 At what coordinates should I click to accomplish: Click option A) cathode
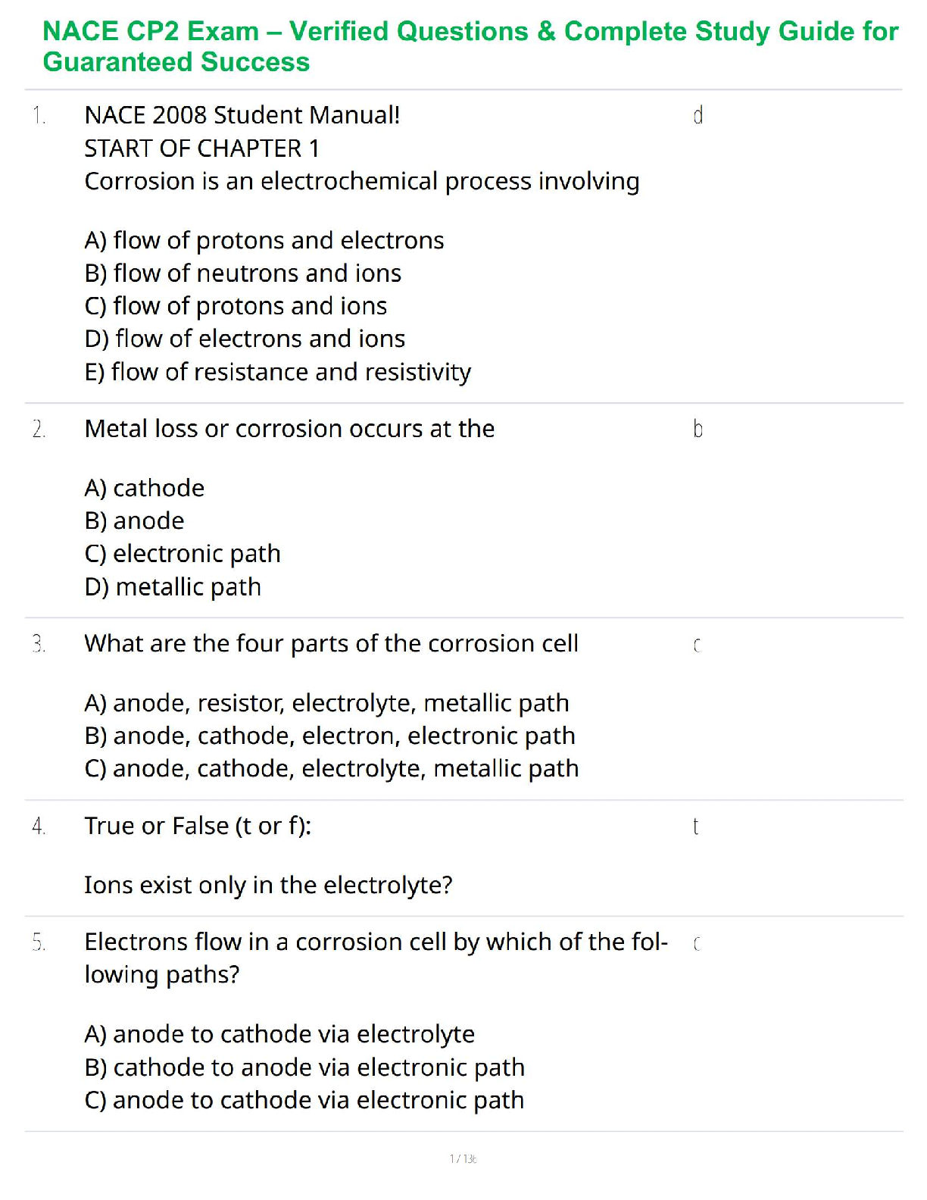pyautogui.click(x=145, y=488)
